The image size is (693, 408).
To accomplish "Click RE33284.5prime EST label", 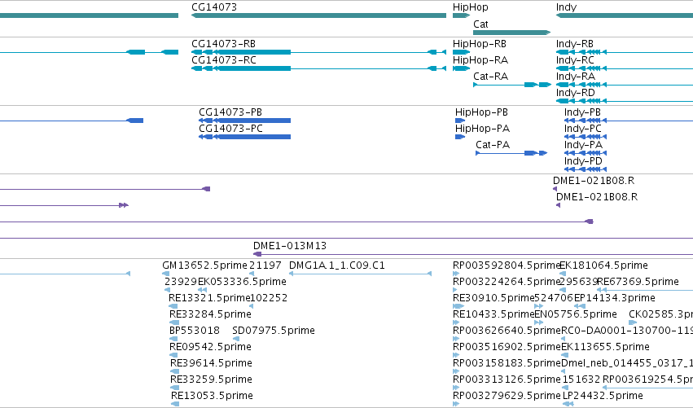I will click(210, 314).
